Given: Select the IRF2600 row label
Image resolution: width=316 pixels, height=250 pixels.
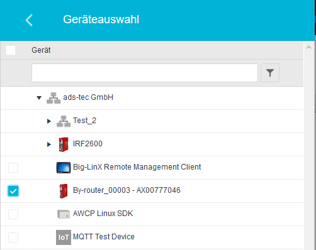Looking at the screenshot, I should (x=87, y=144).
